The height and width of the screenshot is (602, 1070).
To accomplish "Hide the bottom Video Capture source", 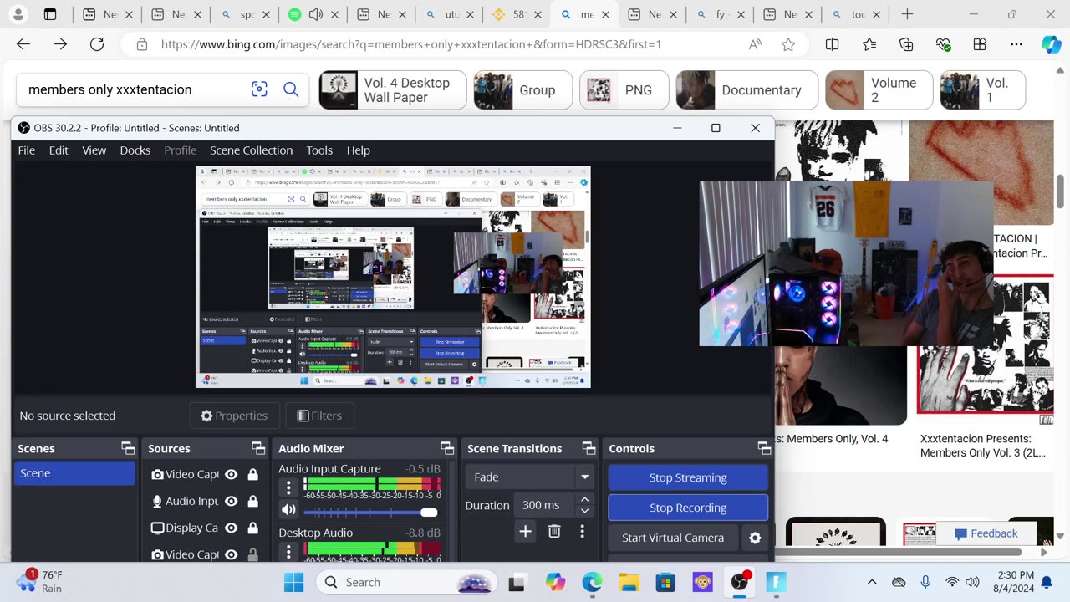I will coord(231,554).
